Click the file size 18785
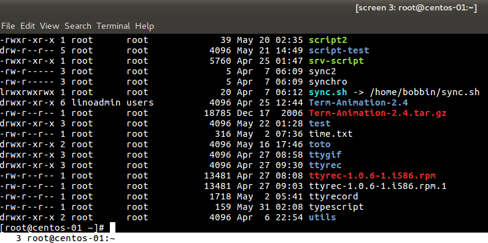This screenshot has width=488, height=243. tap(217, 113)
